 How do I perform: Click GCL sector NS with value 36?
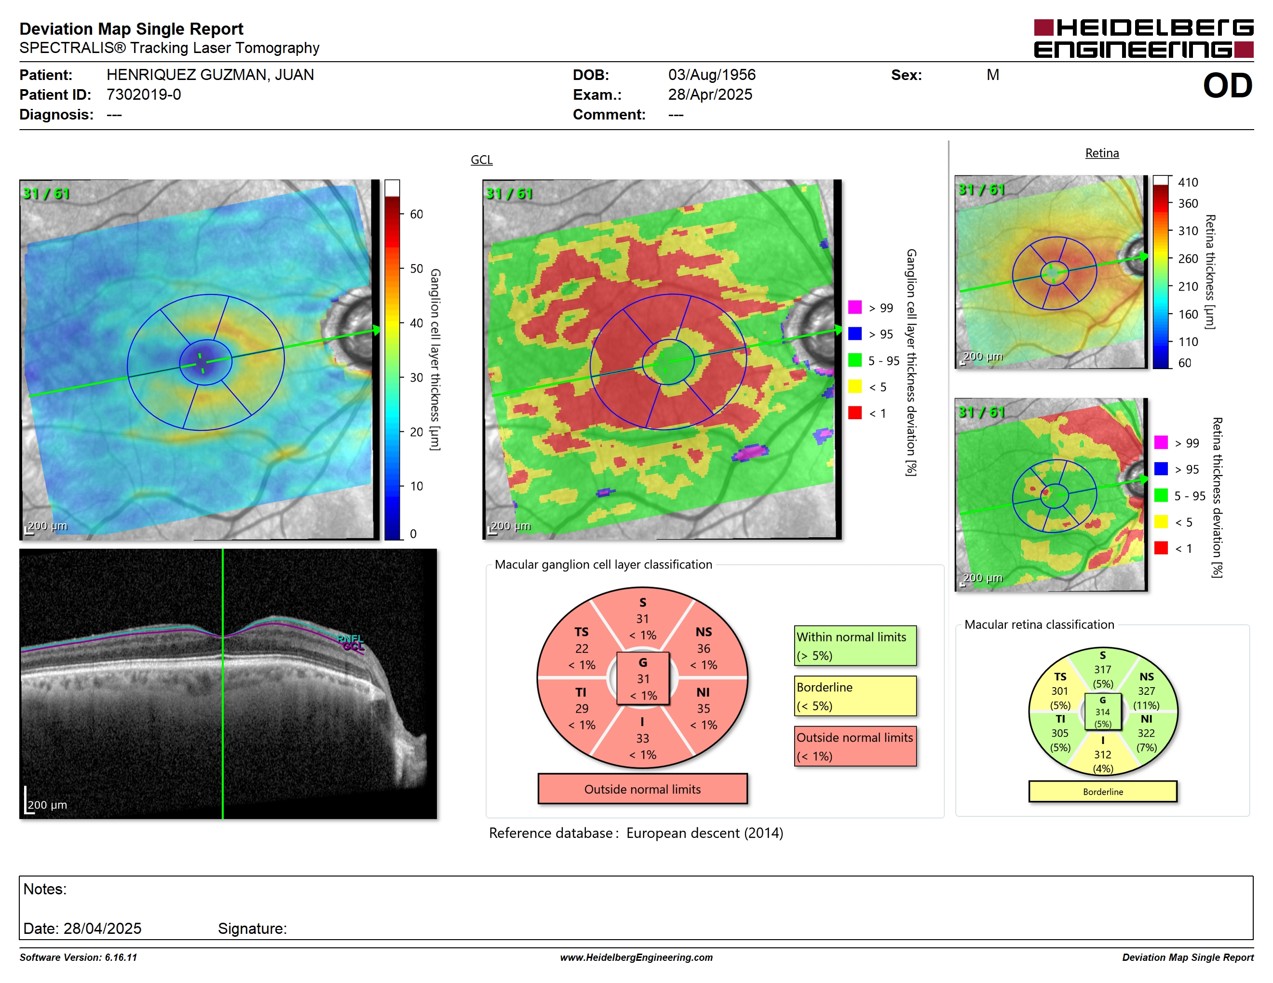[704, 648]
